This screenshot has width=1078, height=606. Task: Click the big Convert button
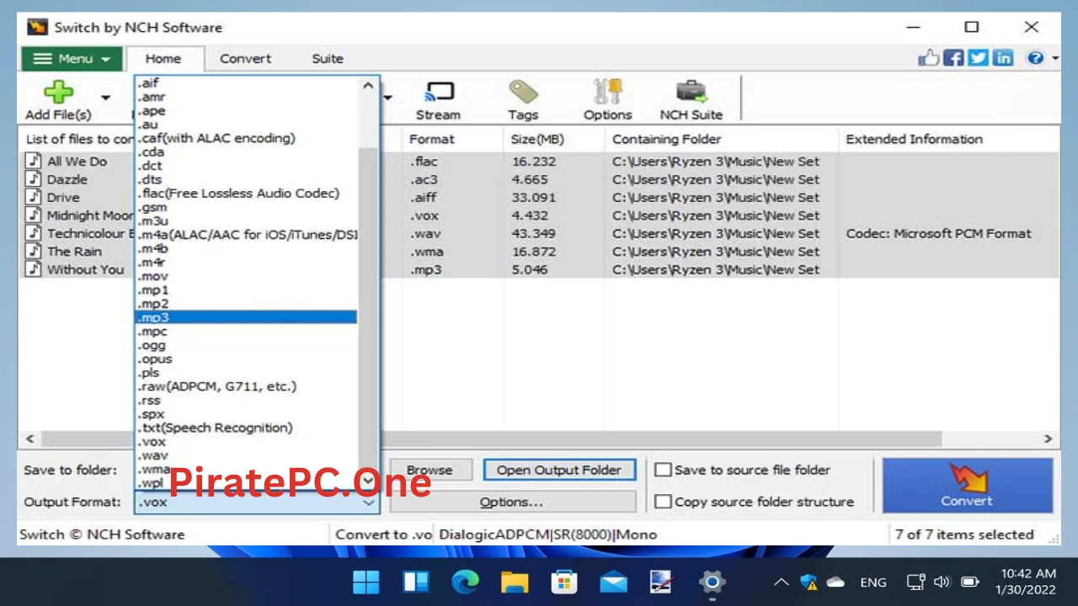click(x=967, y=486)
